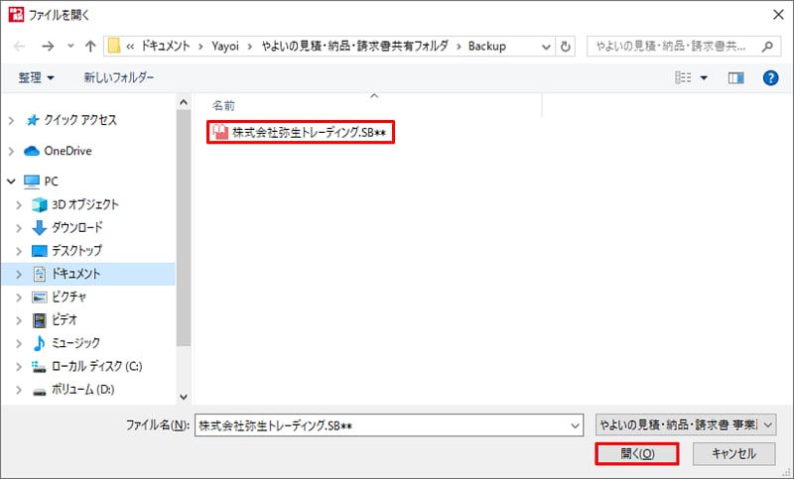Image resolution: width=794 pixels, height=479 pixels.
Task: Click the search magnifier icon
Action: [x=767, y=47]
